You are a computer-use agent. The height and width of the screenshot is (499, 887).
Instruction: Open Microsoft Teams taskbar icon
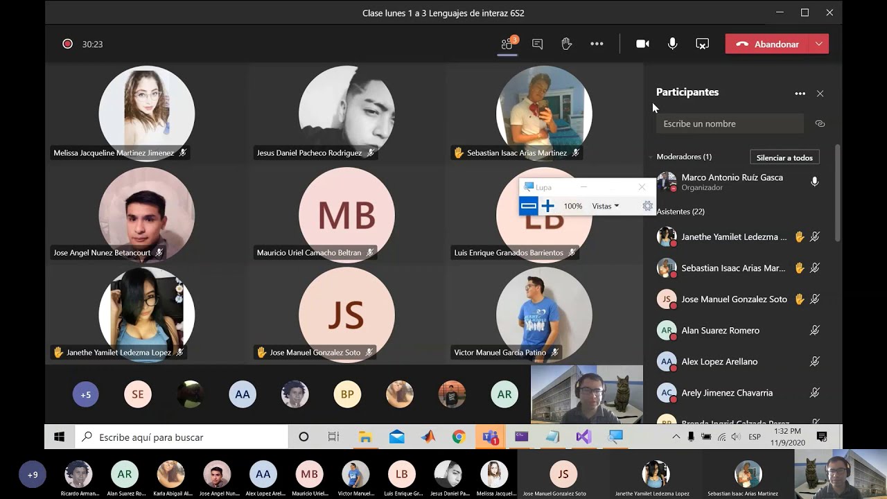click(x=491, y=437)
